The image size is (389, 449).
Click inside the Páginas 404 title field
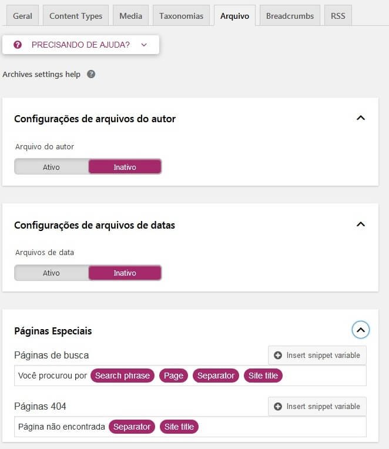[190, 427]
